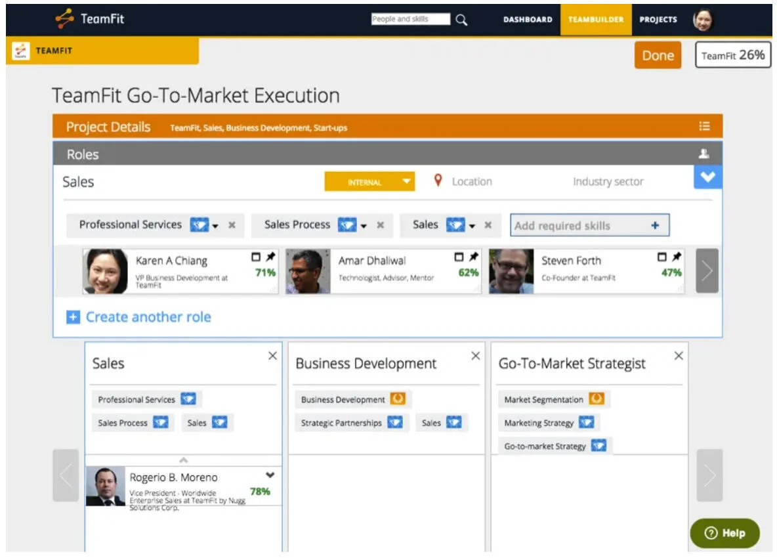Image resolution: width=777 pixels, height=558 pixels.
Task: Click the diamond level icon on Sales Process tag
Action: coord(347,225)
